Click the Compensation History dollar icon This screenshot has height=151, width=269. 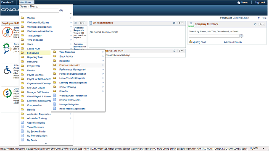pos(7,93)
